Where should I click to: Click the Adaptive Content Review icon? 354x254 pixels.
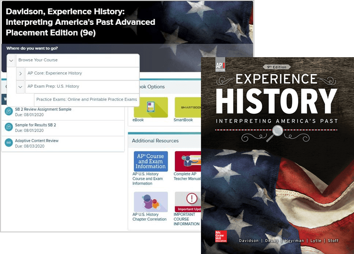pos(8,142)
